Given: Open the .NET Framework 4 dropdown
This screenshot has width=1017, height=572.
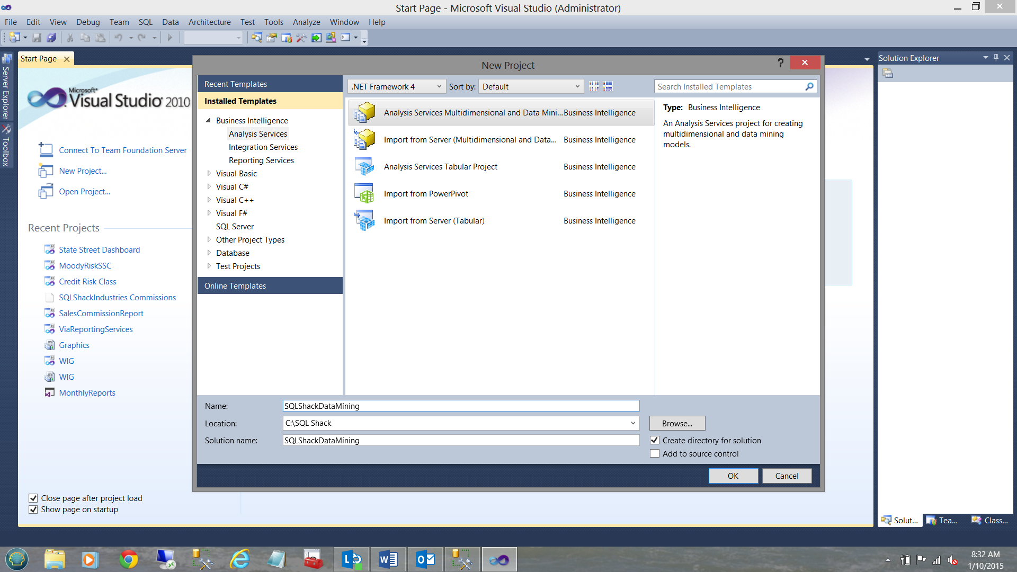Looking at the screenshot, I should [x=397, y=87].
